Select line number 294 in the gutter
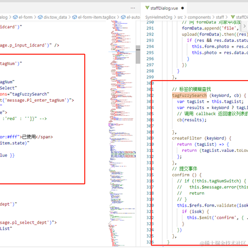This screenshot has width=248, height=248. 150,47
